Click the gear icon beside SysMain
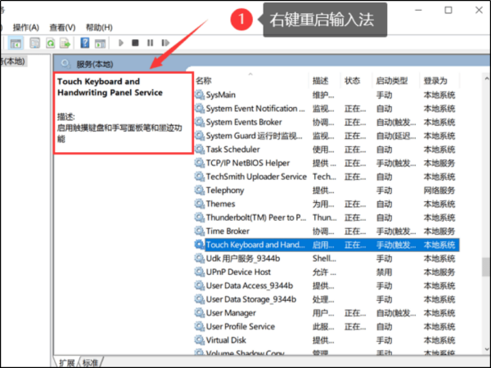The image size is (491, 368). tap(199, 95)
